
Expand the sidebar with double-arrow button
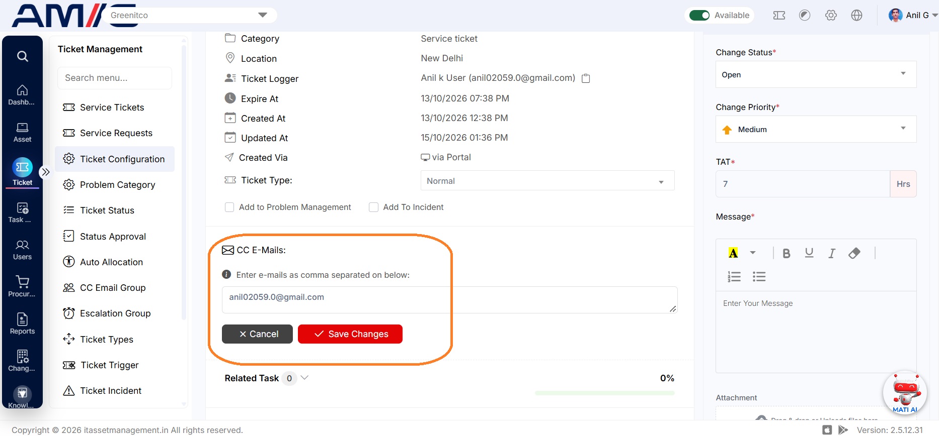[x=45, y=172]
